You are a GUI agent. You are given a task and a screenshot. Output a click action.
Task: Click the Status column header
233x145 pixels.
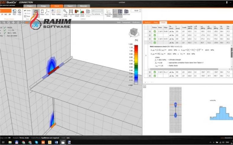154,27
